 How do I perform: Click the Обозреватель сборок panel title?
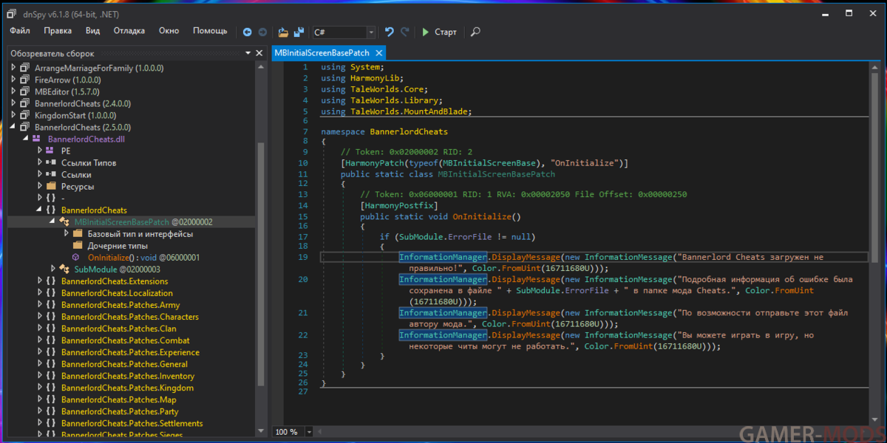[x=52, y=53]
